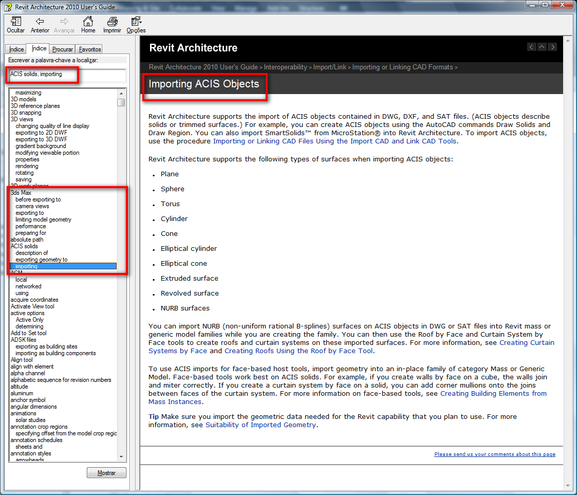Select the active Índice index tab
The width and height of the screenshot is (577, 495).
pos(39,49)
